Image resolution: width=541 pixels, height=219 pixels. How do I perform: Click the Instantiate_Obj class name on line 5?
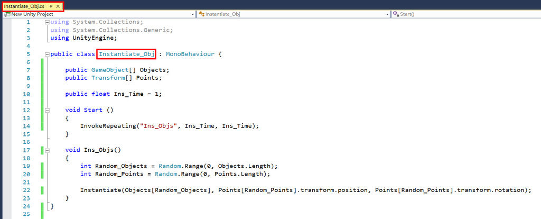[x=127, y=54]
